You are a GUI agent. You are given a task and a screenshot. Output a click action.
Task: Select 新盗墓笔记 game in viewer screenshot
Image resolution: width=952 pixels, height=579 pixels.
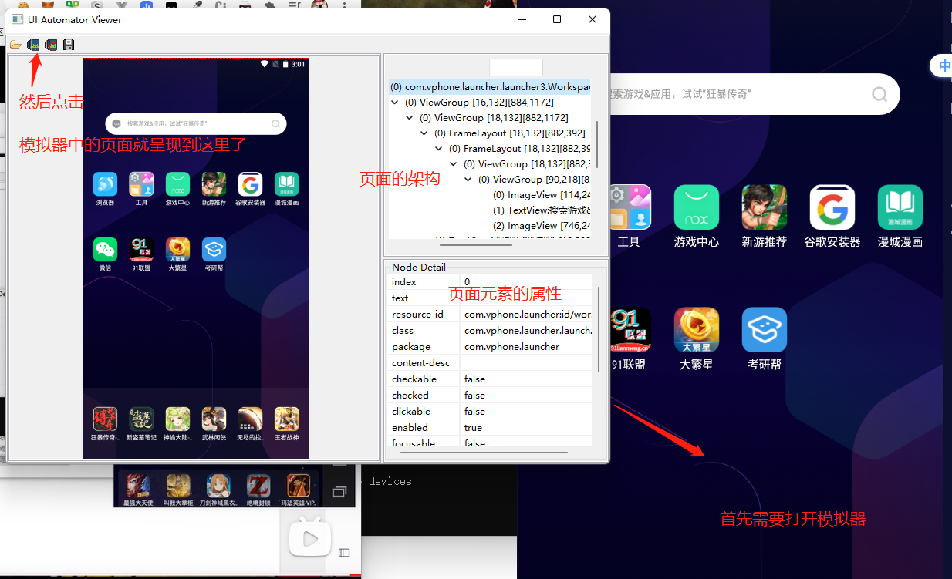pos(141,419)
